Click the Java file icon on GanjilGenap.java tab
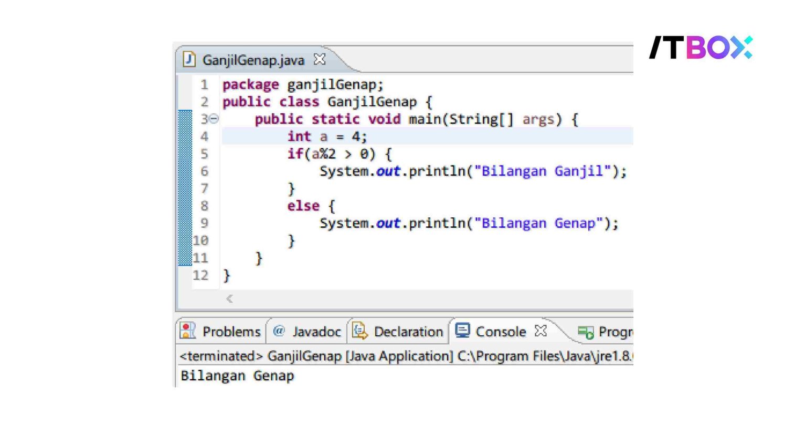Image resolution: width=806 pixels, height=429 pixels. tap(189, 60)
